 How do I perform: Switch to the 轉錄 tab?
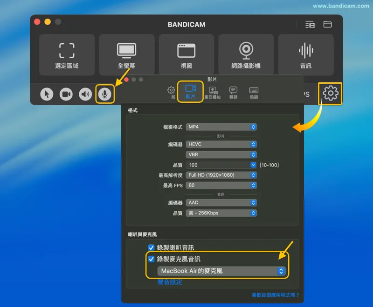click(234, 93)
